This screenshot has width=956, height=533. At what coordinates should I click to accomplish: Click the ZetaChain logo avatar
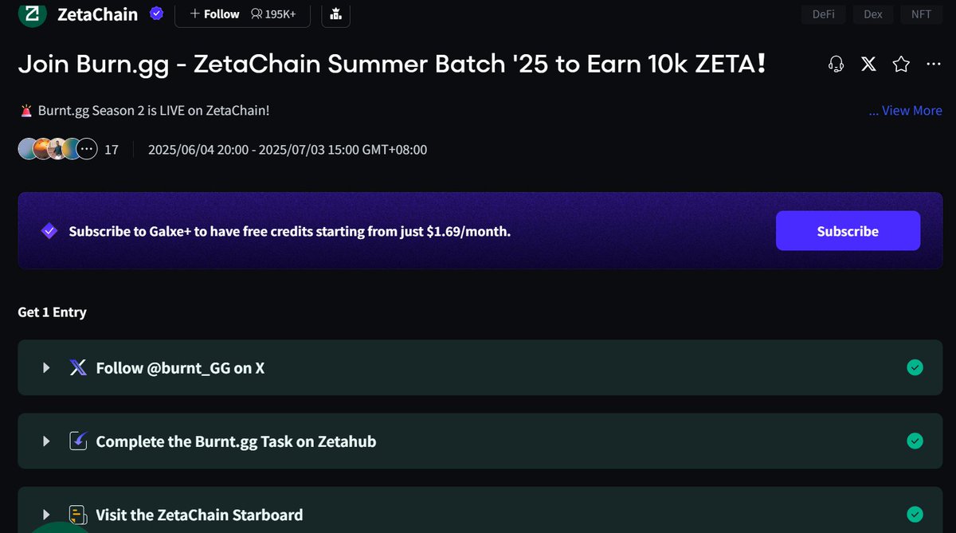[x=32, y=12]
